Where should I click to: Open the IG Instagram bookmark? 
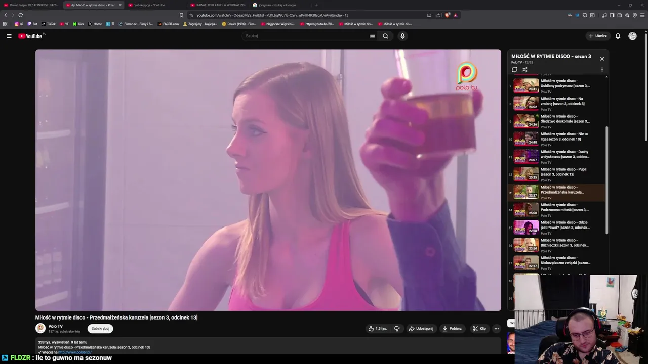click(19, 24)
